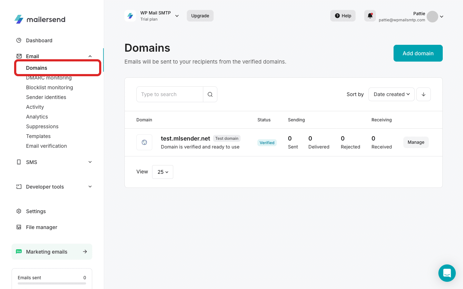Open notifications via the bell icon
Viewport: 463px width, 289px height.
coord(370,16)
